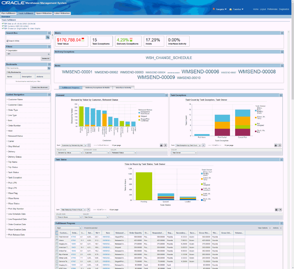294x269 pixels.
Task: Select the United Par... row checkbox
Action: 57,251
